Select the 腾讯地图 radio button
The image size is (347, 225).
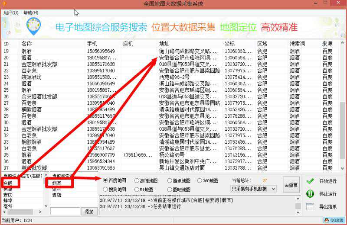pos(170,180)
